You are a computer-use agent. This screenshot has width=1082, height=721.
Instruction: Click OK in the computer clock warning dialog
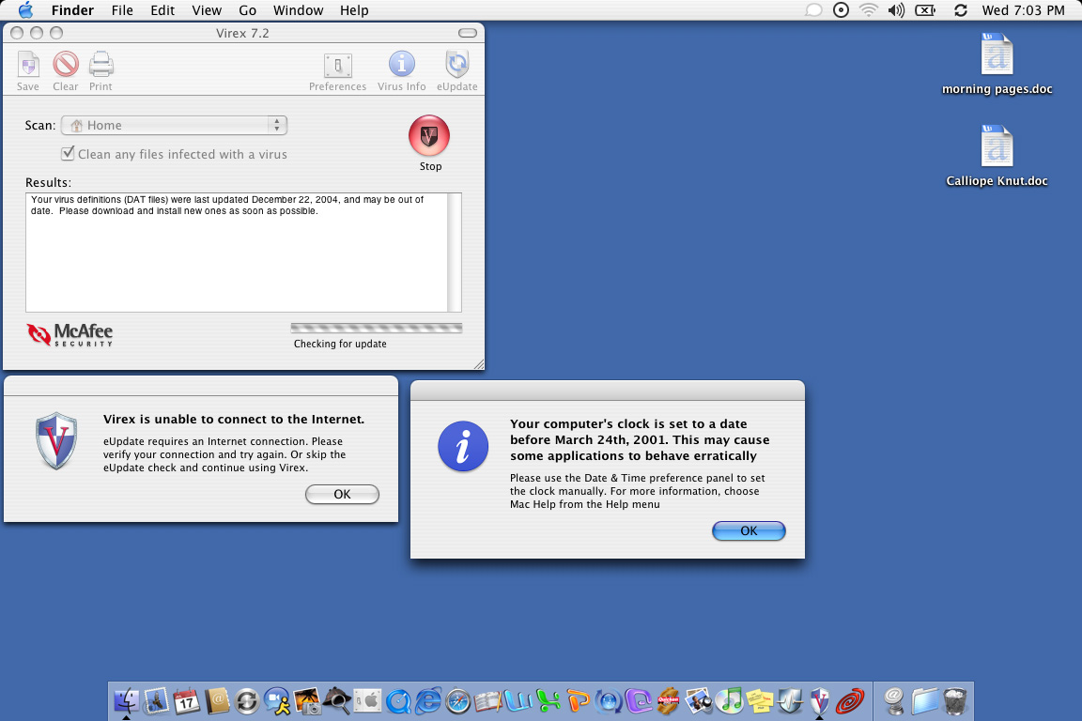pyautogui.click(x=749, y=530)
